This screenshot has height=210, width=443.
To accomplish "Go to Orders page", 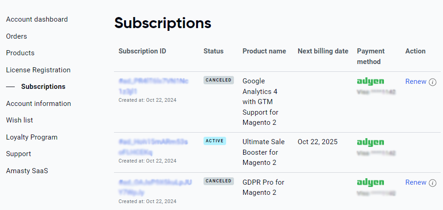I will click(17, 36).
